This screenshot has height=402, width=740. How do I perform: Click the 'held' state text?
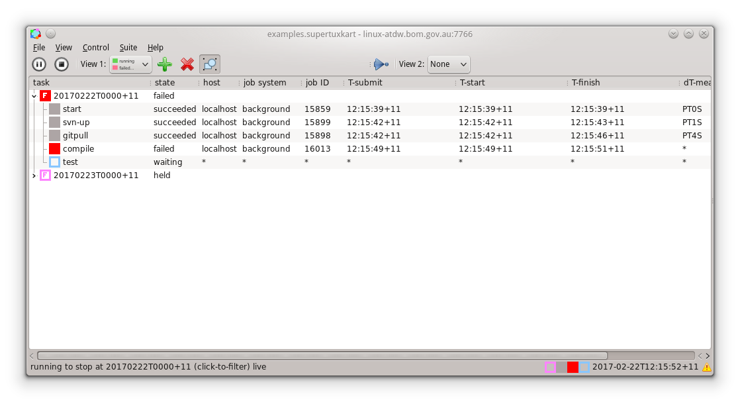pos(162,176)
